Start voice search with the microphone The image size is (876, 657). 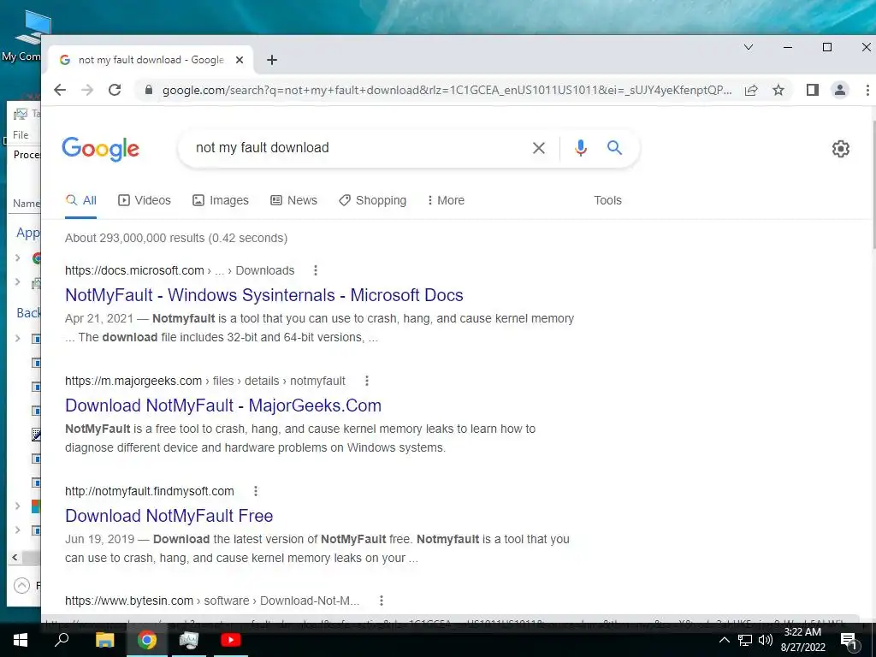tap(581, 148)
